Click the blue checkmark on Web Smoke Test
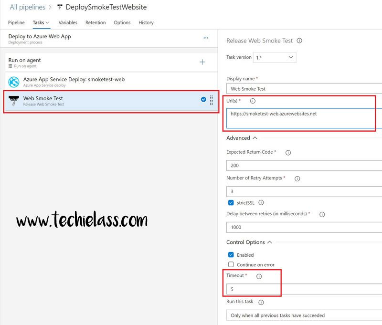 pyautogui.click(x=203, y=99)
